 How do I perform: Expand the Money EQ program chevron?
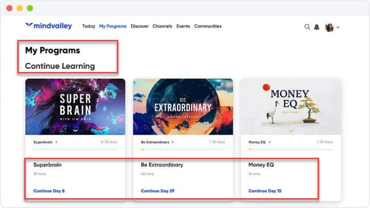(268, 142)
